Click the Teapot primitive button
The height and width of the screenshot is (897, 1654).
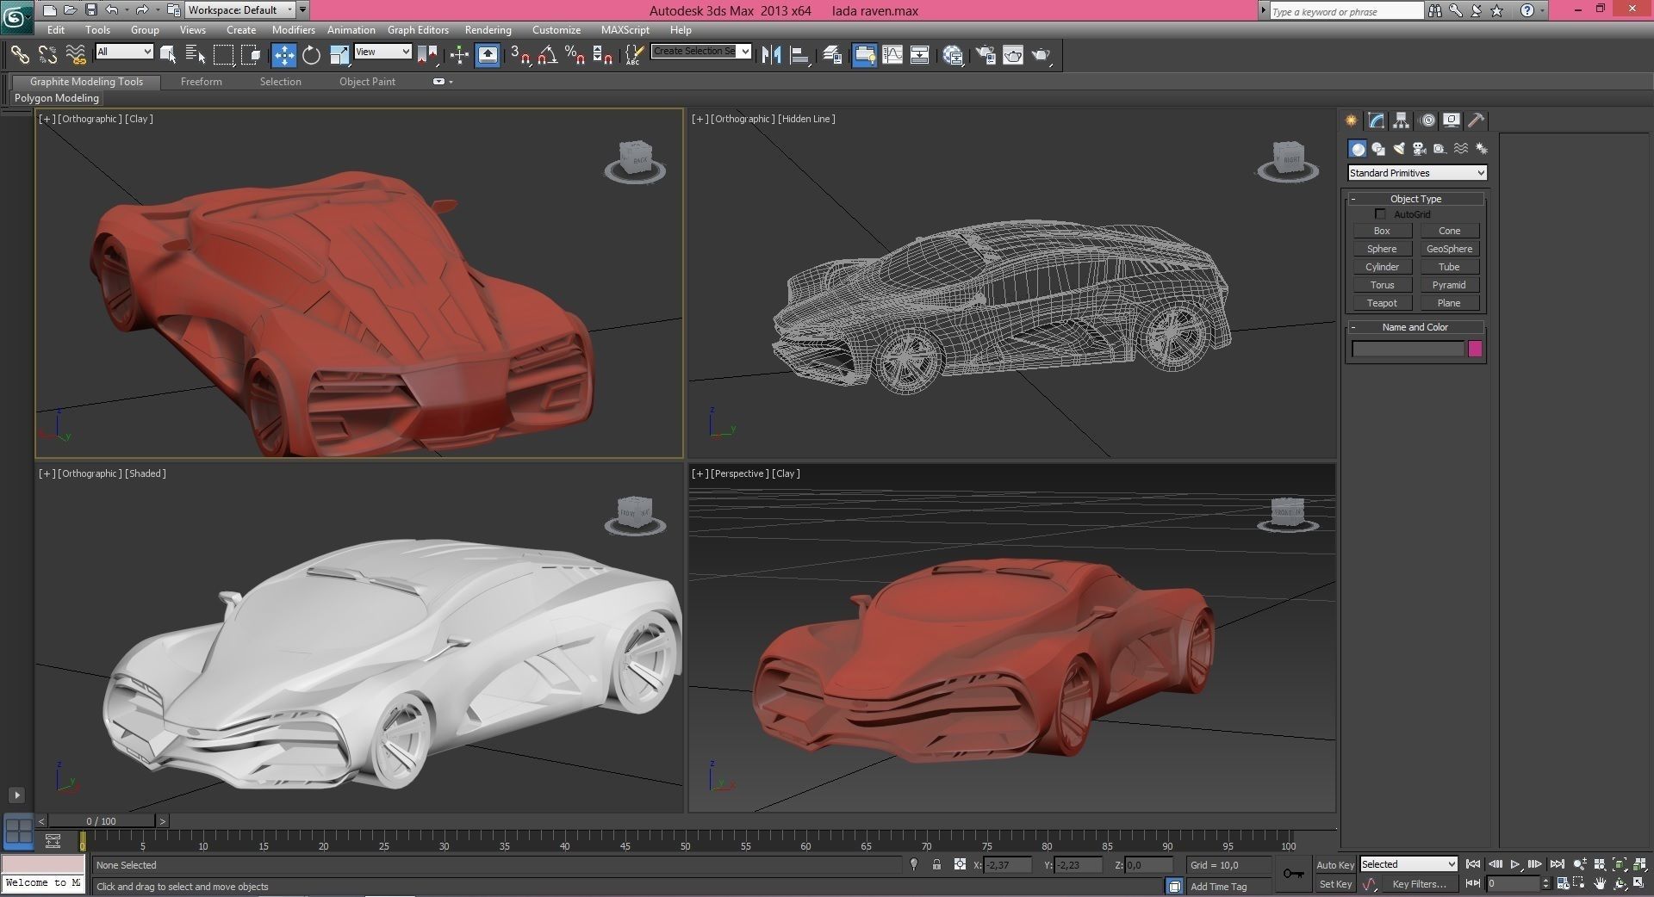(x=1382, y=303)
